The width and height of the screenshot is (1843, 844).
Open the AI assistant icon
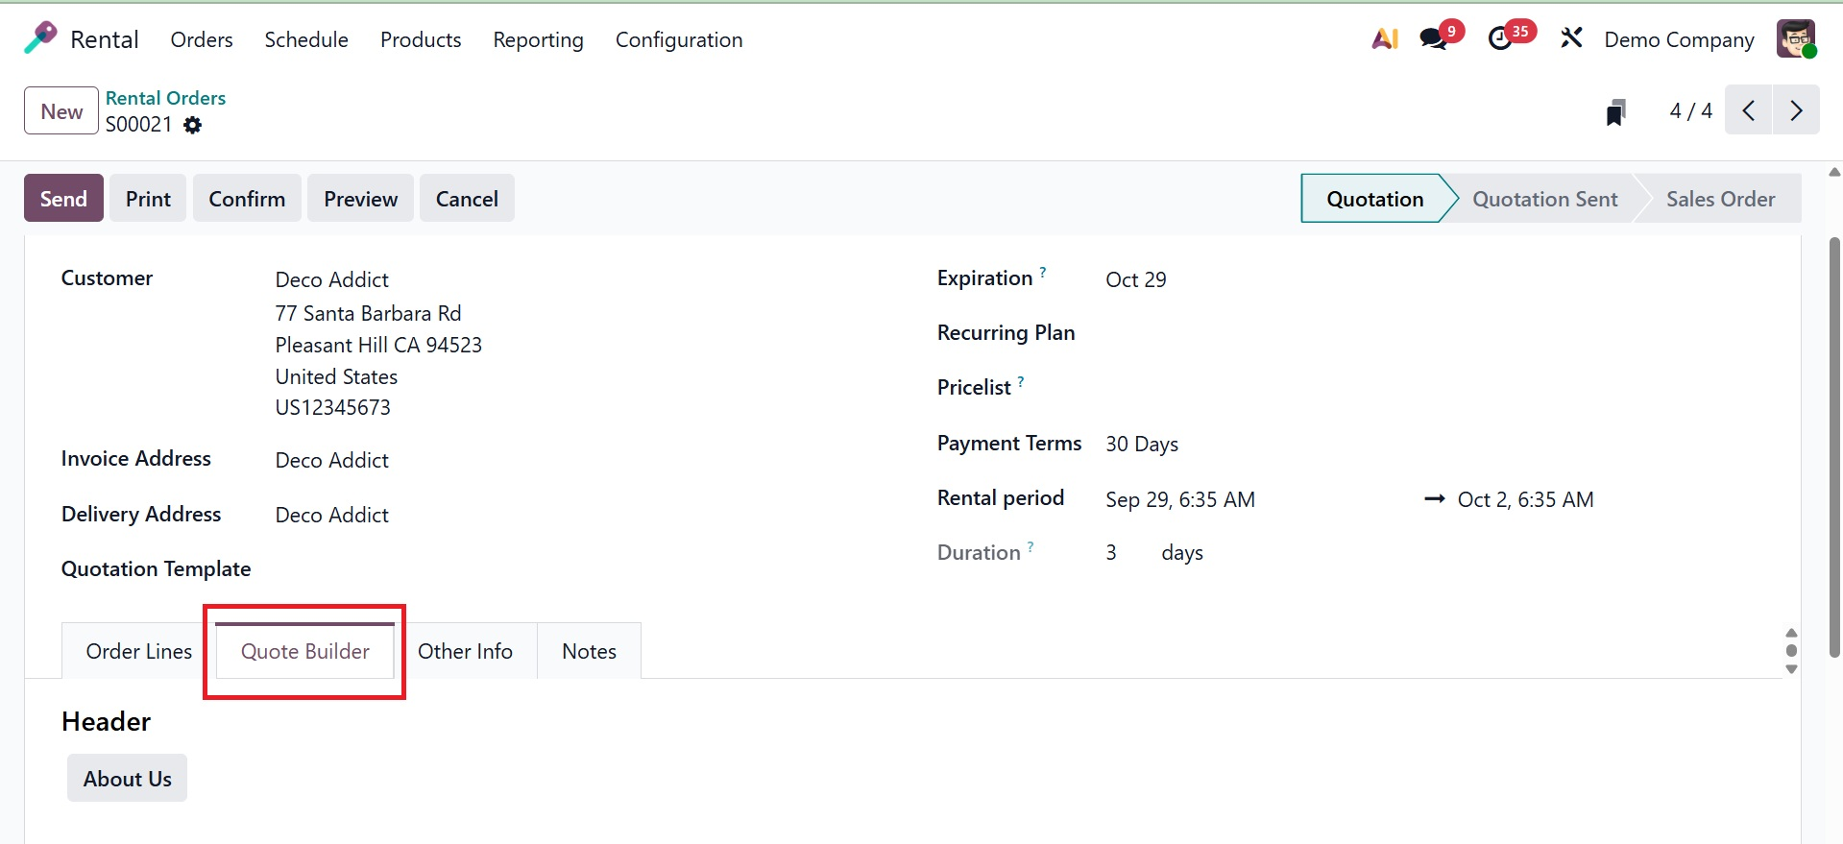[x=1385, y=39]
